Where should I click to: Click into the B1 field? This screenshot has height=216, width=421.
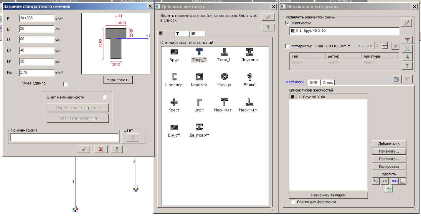37,50
